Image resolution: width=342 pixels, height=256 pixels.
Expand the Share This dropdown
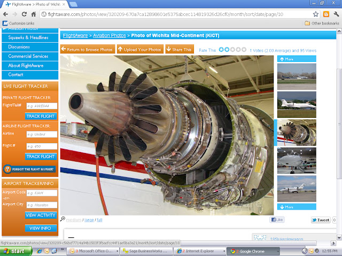point(180,49)
